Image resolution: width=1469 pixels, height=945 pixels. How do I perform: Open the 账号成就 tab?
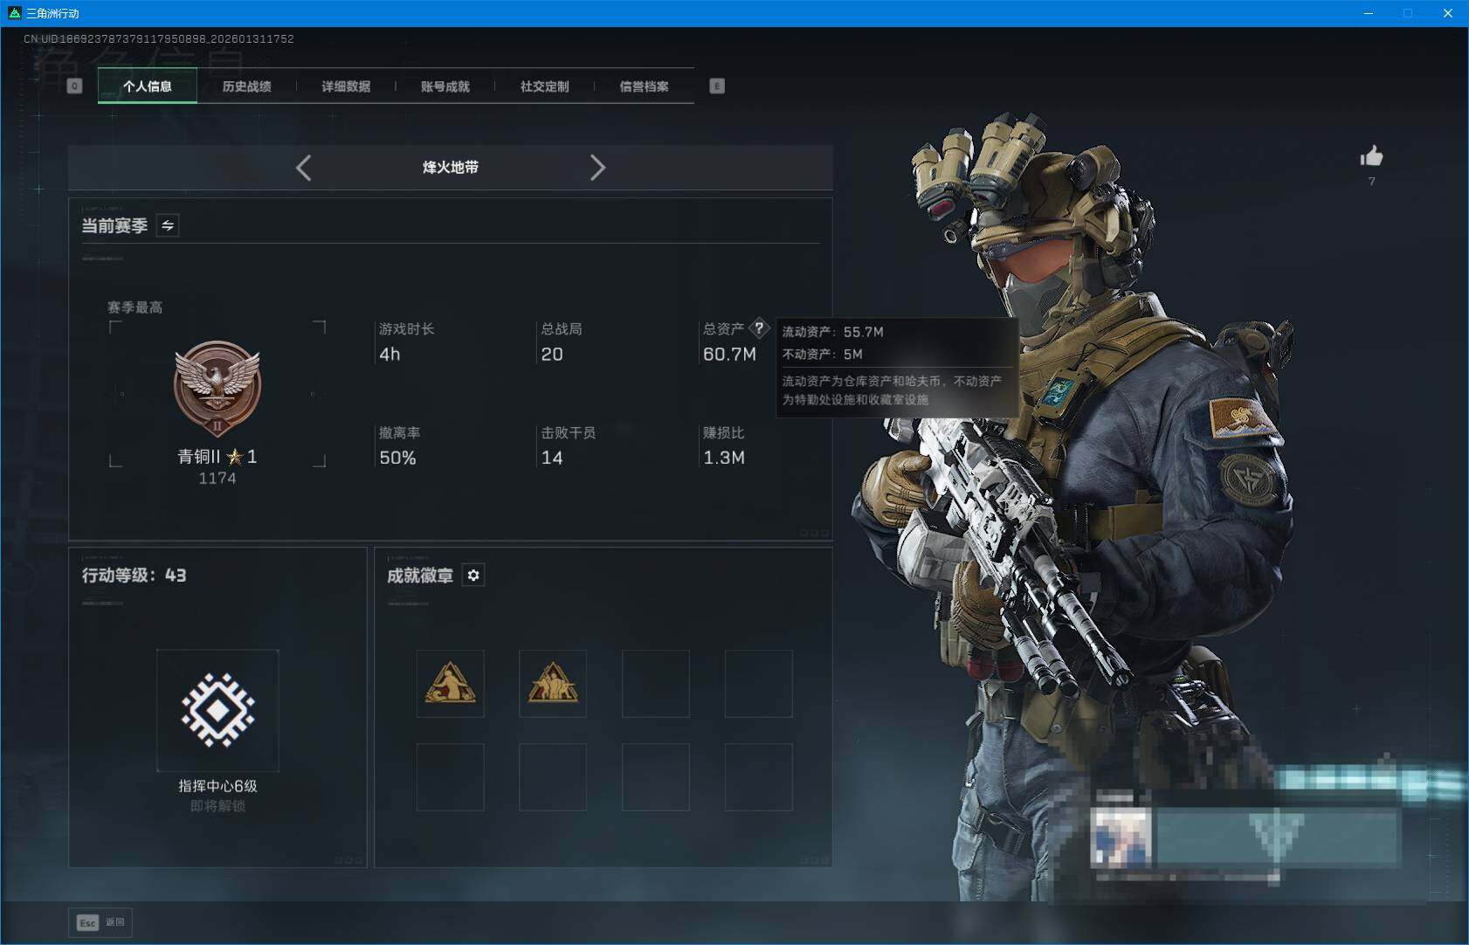click(444, 86)
